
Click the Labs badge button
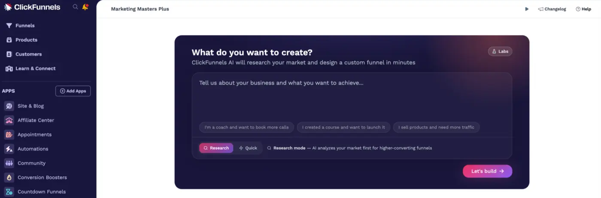point(500,51)
